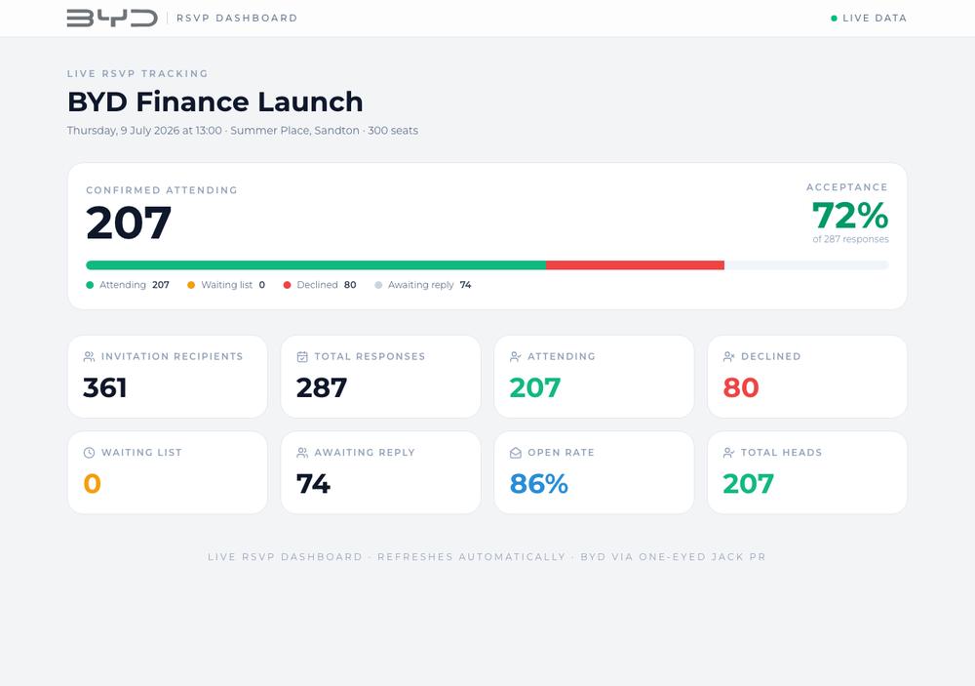Click the 'Waiting list 0' legend entry
The image size is (975, 686).
click(x=226, y=285)
